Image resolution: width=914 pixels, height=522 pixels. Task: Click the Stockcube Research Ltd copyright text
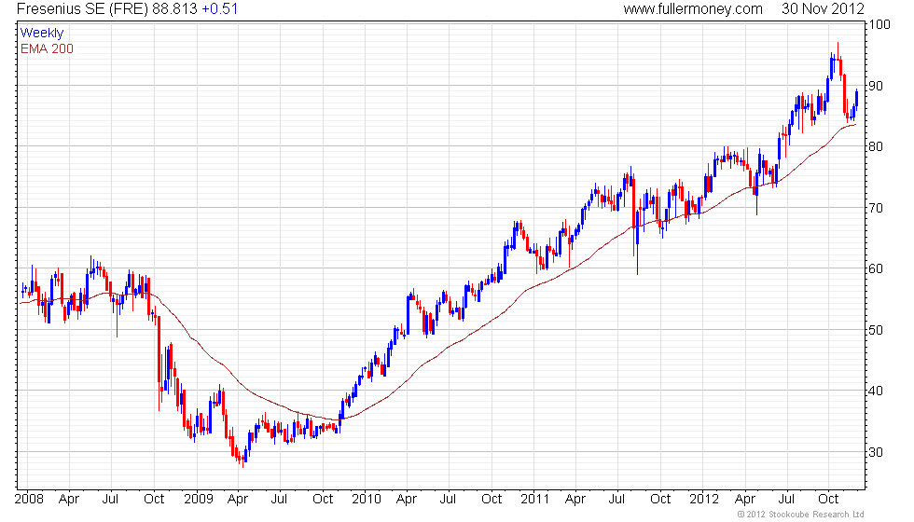point(801,515)
